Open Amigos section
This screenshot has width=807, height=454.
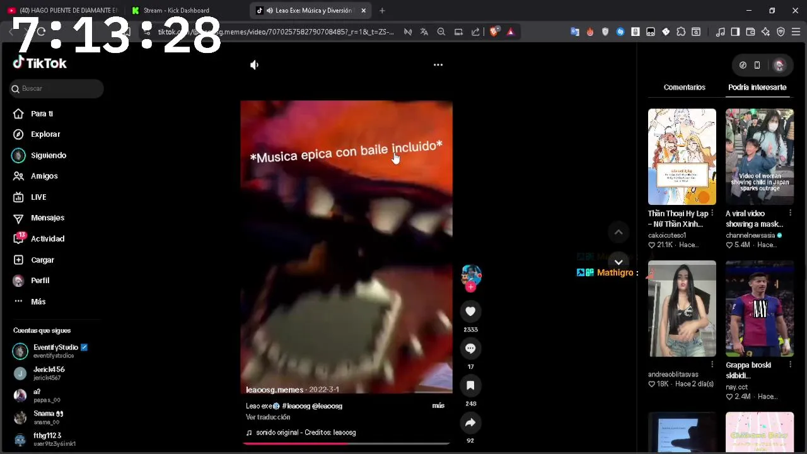point(44,176)
